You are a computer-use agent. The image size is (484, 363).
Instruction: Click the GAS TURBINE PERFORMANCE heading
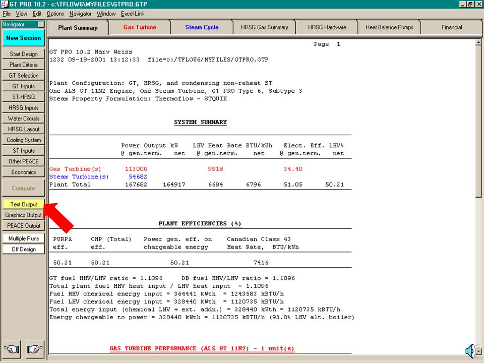[202, 348]
